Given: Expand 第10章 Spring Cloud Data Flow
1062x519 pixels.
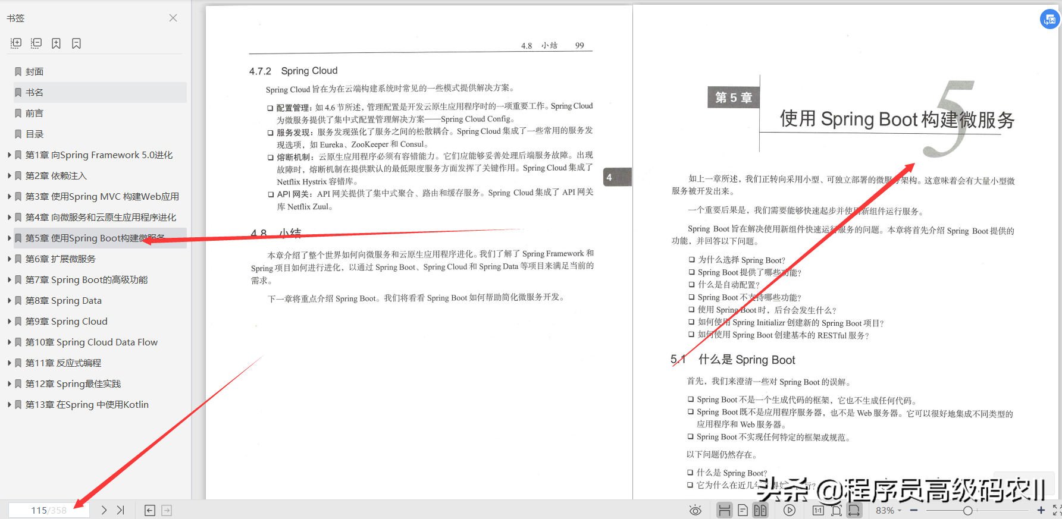Looking at the screenshot, I should [9, 342].
